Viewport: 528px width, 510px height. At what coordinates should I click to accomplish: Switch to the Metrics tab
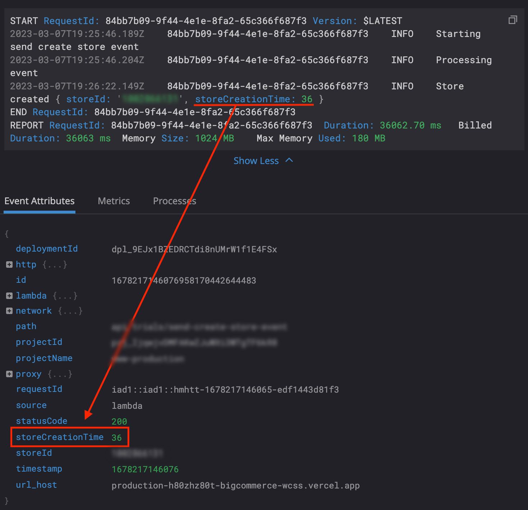pyautogui.click(x=114, y=201)
